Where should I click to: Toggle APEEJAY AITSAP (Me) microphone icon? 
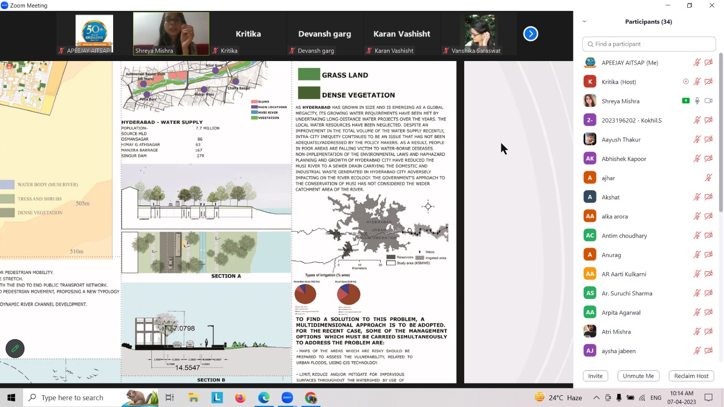point(697,62)
